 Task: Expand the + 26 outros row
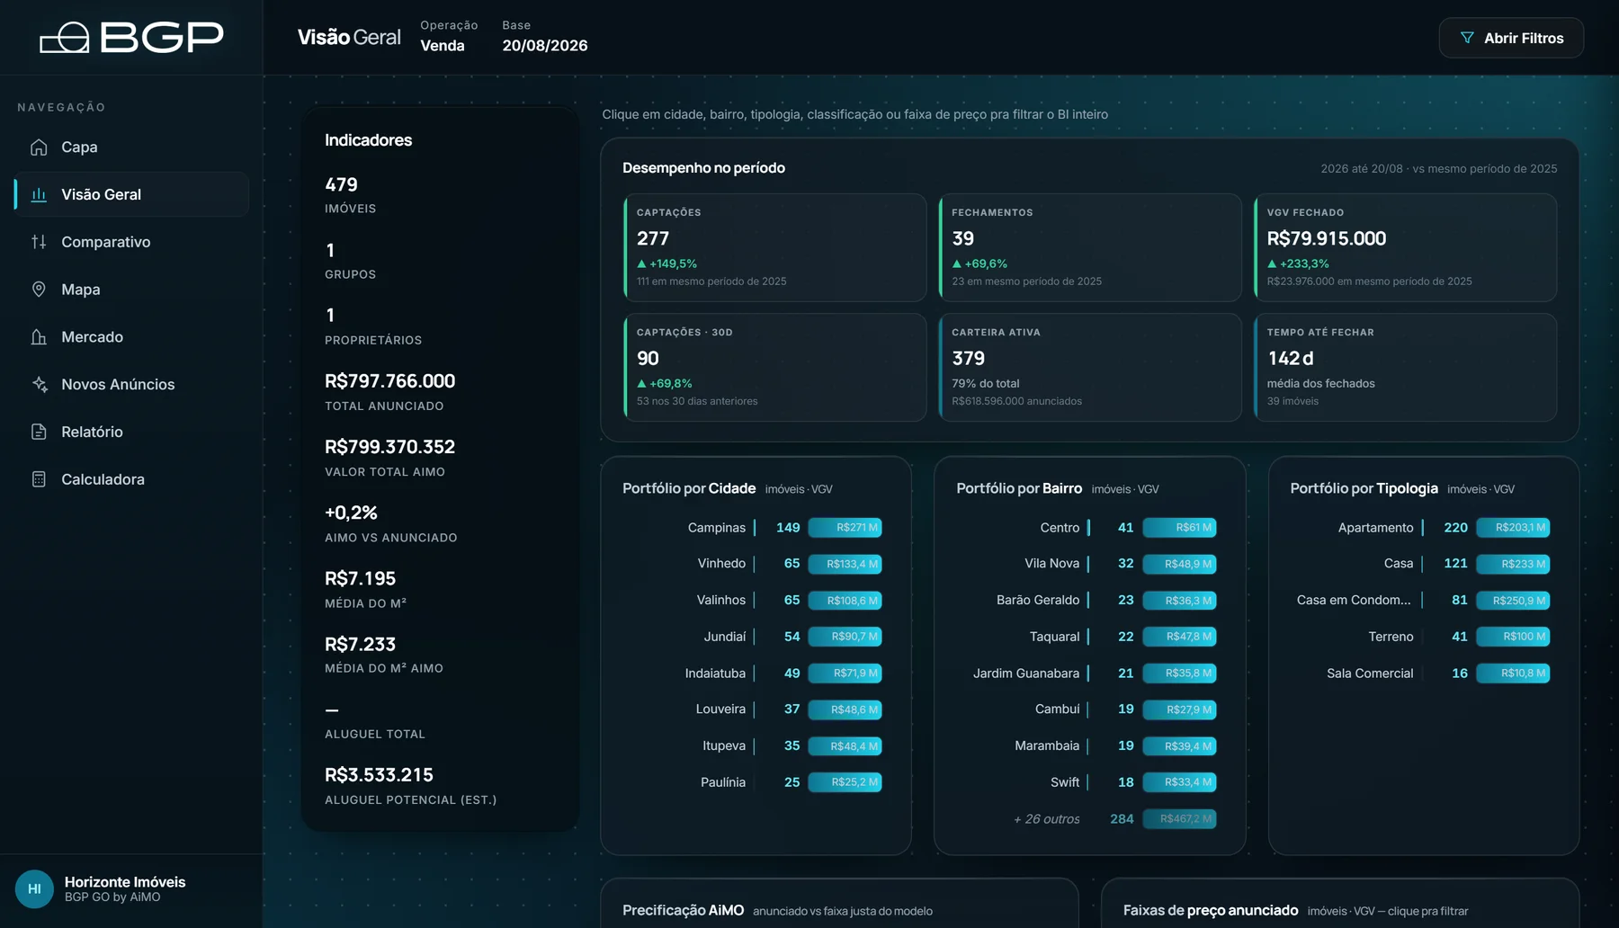click(1089, 819)
